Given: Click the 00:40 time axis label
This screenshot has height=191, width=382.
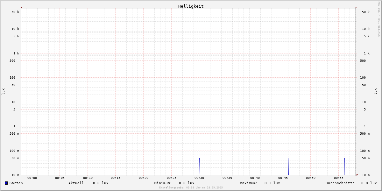Looking at the screenshot, I should (255, 178).
